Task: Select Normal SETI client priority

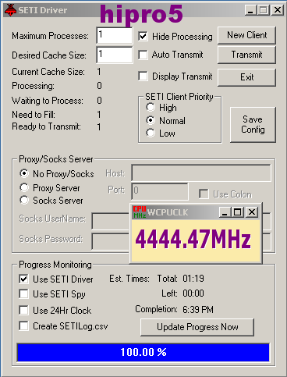Action: click(151, 120)
